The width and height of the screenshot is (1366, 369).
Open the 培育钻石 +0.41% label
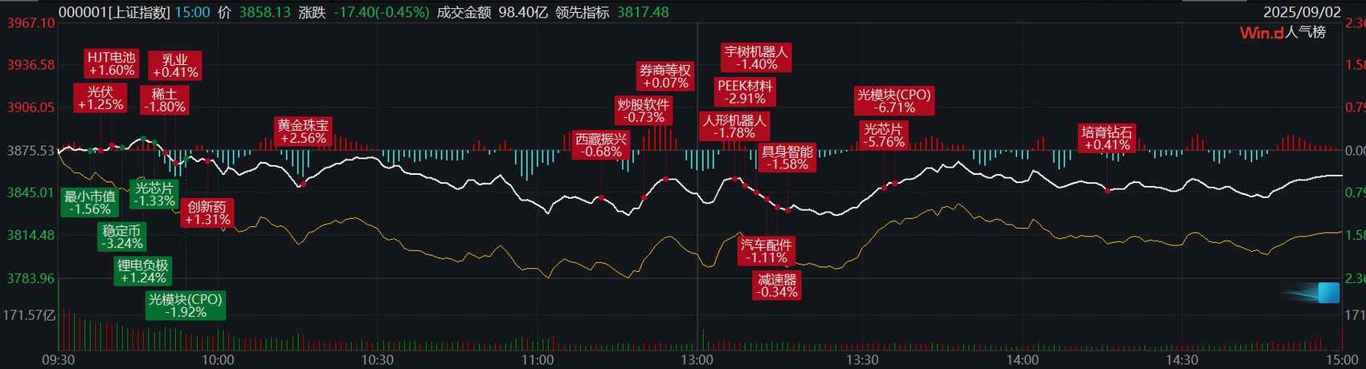point(1106,138)
